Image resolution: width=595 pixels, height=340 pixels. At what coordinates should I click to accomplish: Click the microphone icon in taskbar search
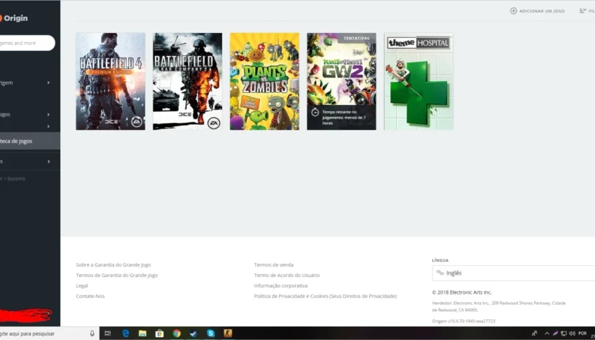pos(93,334)
